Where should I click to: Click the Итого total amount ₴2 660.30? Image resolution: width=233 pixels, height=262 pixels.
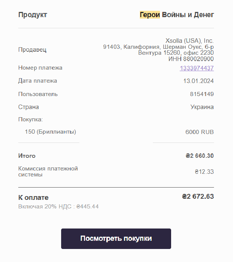[x=200, y=156]
